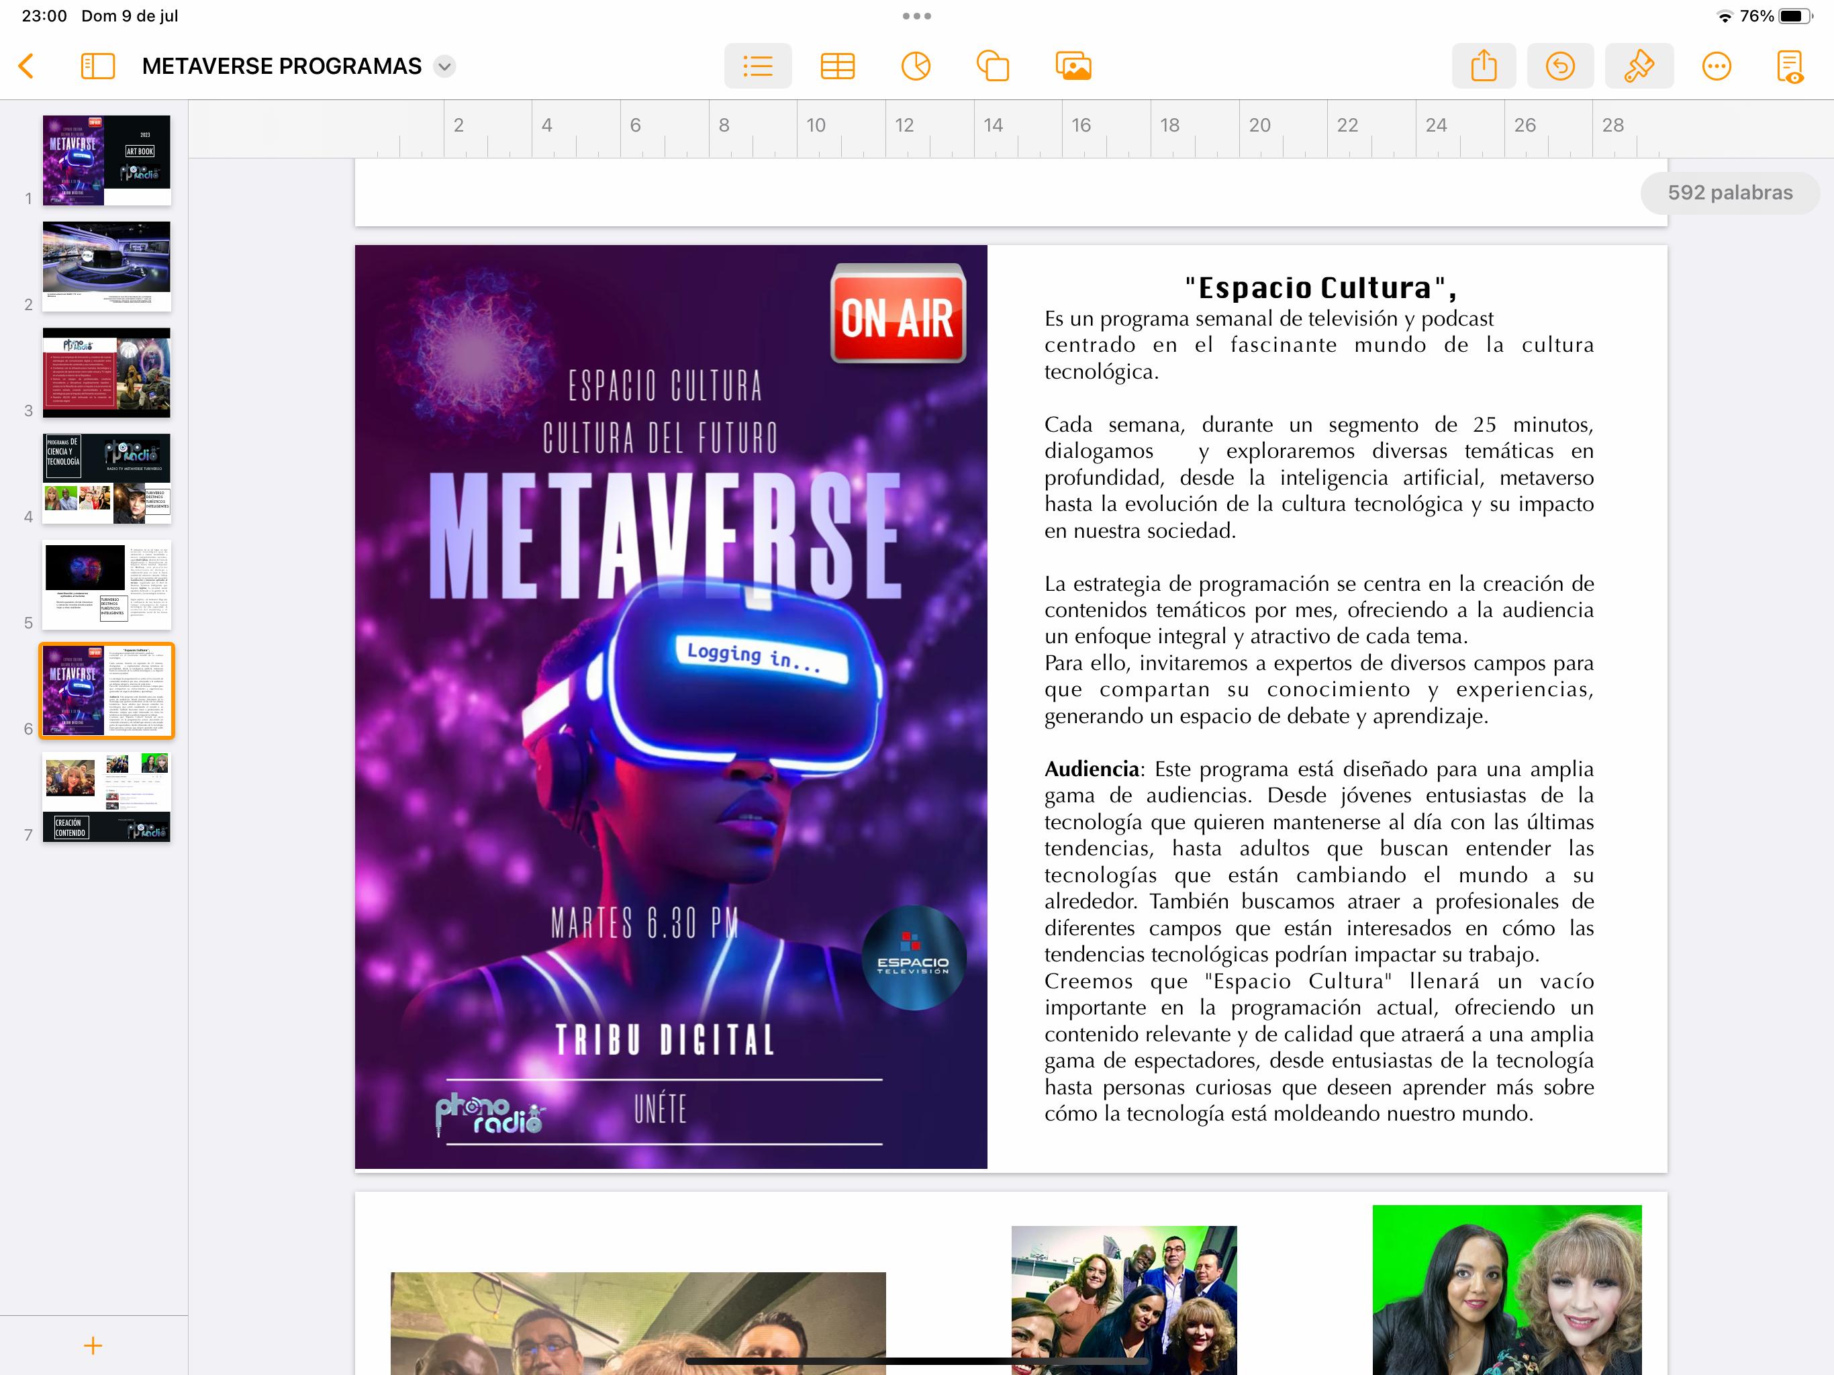Tap the Share button
The width and height of the screenshot is (1834, 1375).
[1484, 66]
